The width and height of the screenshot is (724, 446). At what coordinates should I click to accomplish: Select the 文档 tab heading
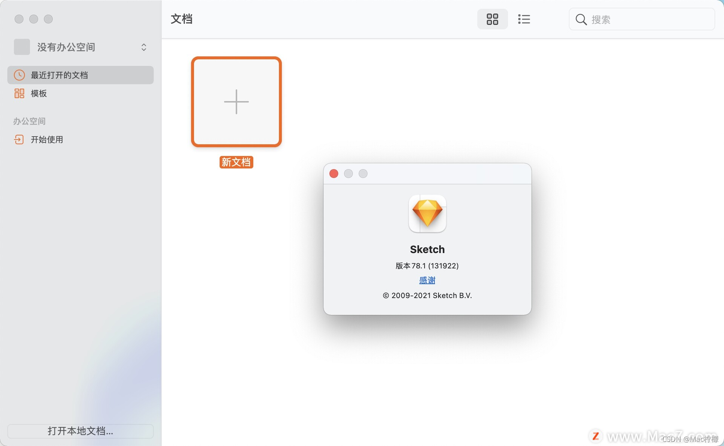pos(181,19)
